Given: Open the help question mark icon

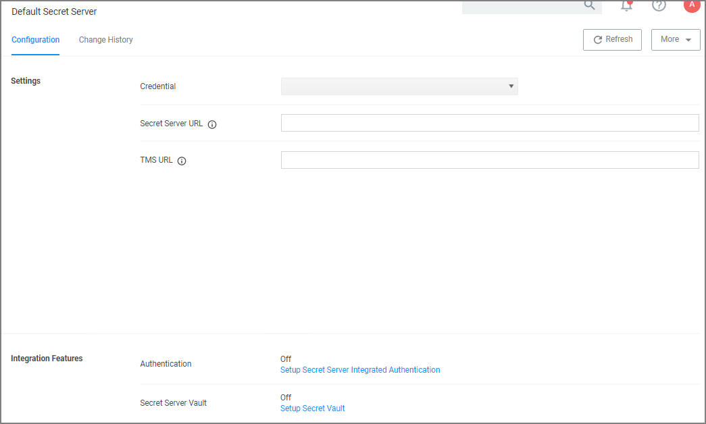Looking at the screenshot, I should pos(659,5).
